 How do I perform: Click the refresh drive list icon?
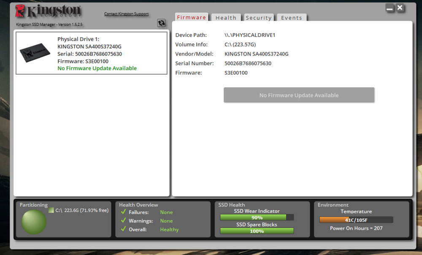click(161, 23)
